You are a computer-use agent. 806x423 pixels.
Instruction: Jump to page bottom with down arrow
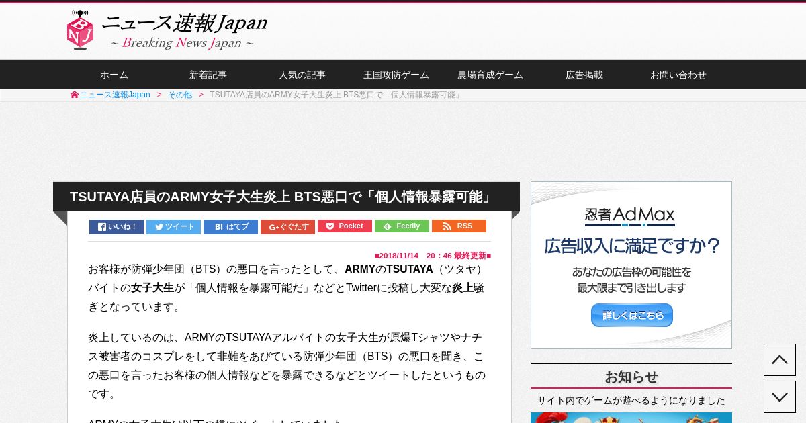point(780,397)
